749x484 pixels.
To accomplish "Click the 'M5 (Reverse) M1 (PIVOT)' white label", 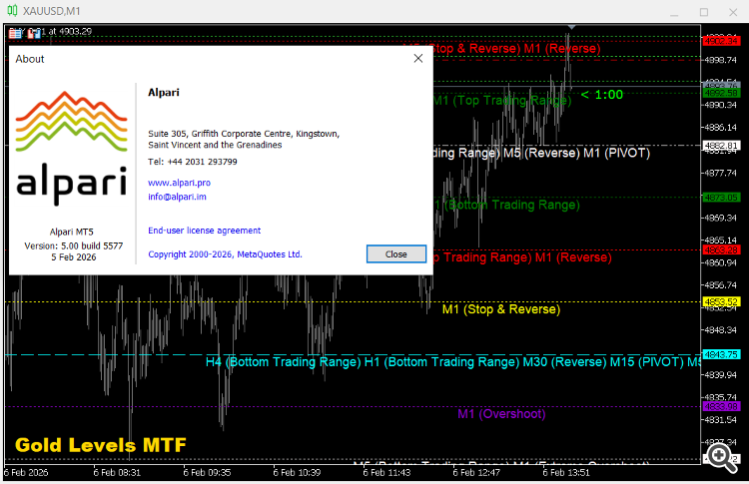I will (576, 153).
